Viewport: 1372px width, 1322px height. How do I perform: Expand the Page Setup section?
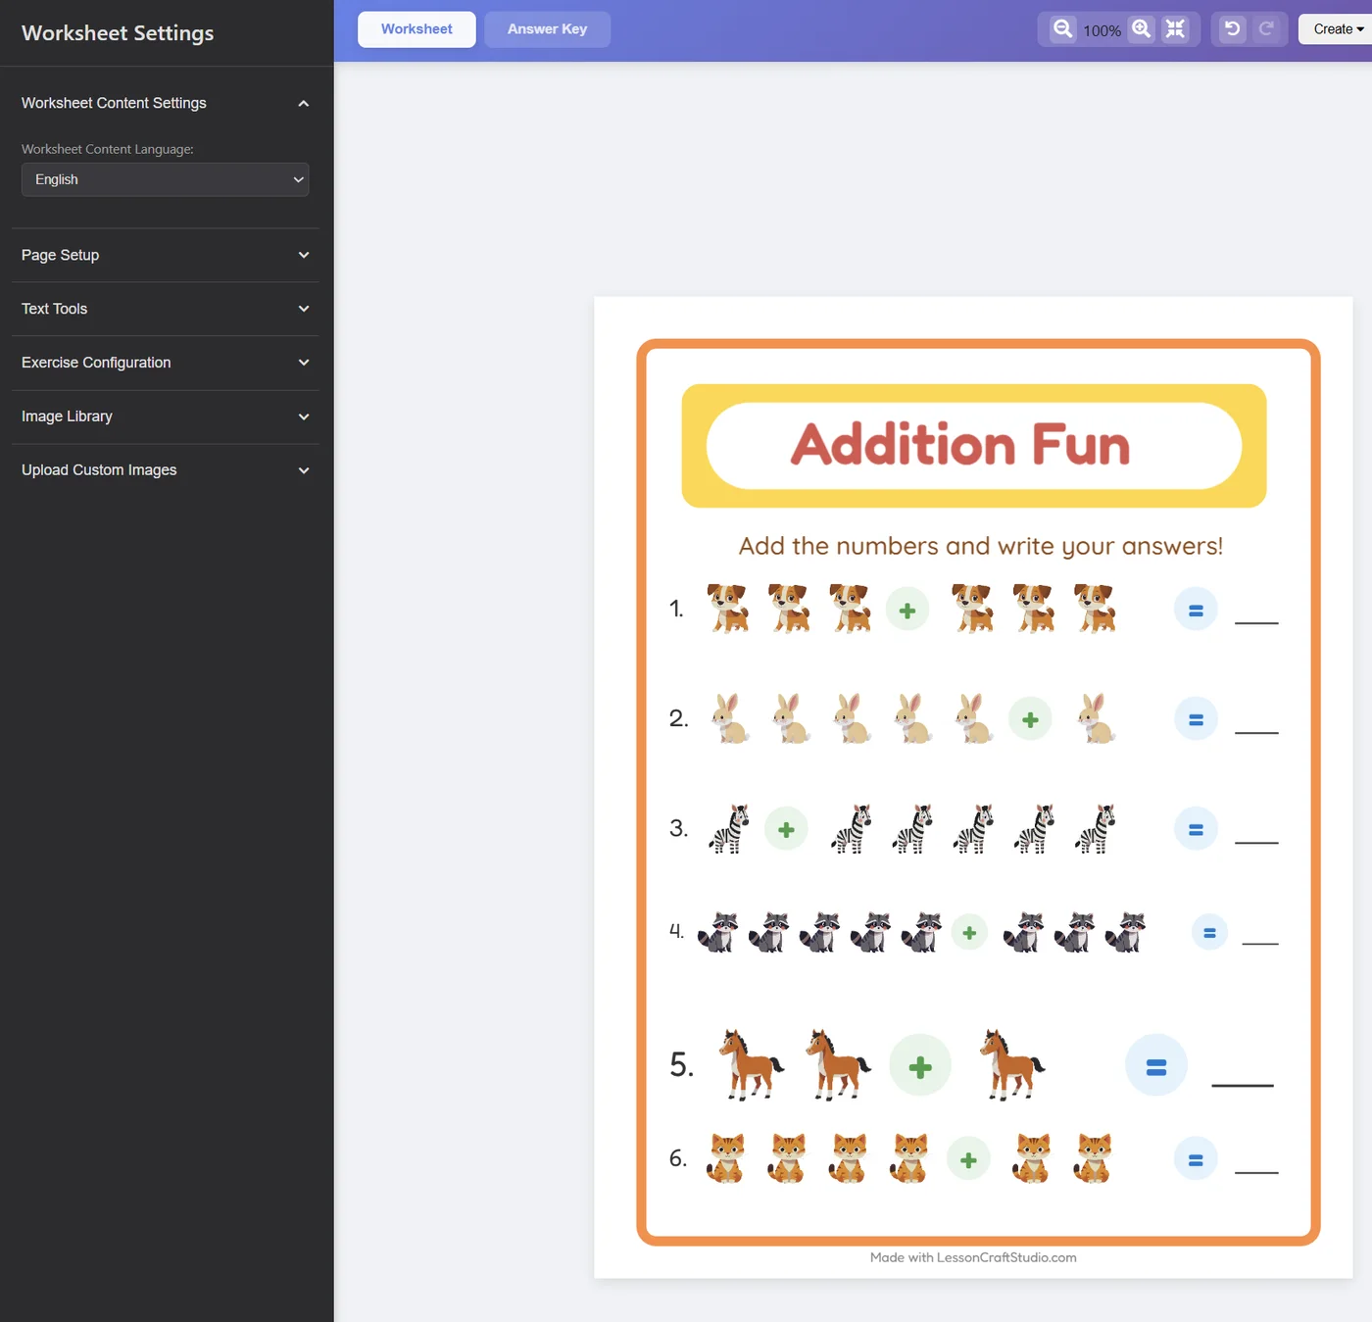click(165, 255)
